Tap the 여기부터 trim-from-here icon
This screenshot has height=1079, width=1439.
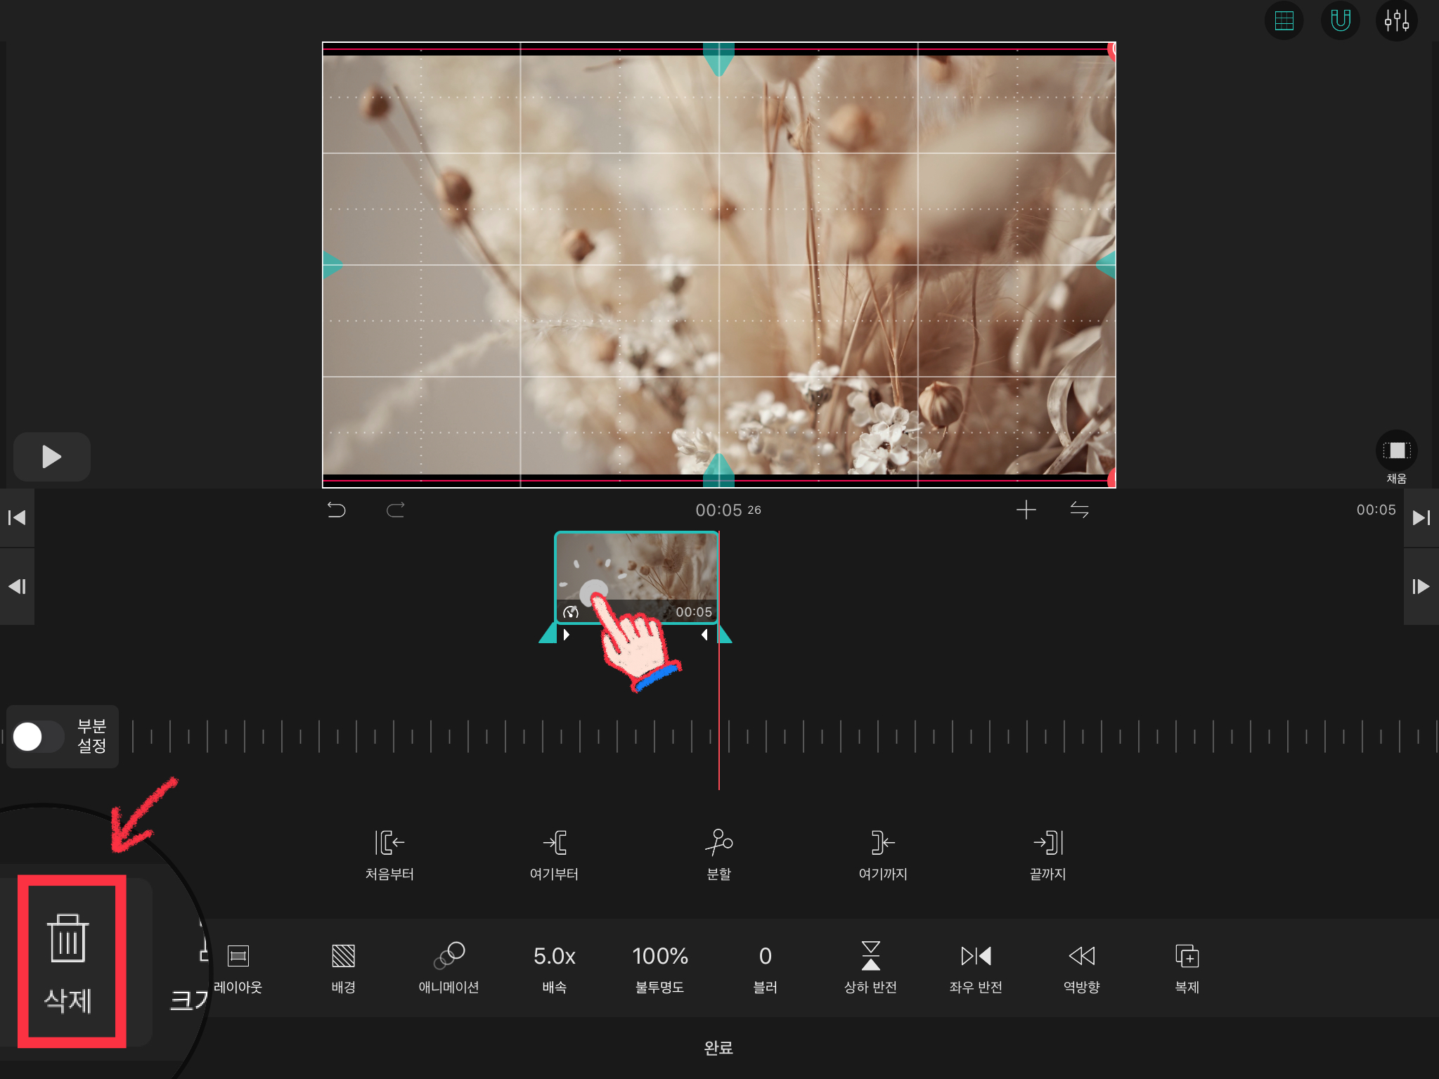(x=554, y=842)
